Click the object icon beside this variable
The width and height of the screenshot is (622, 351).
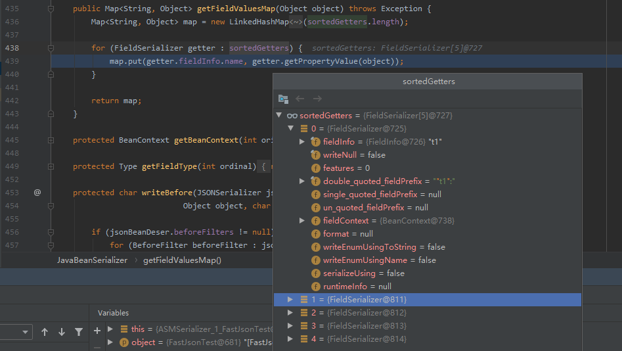pos(123,329)
